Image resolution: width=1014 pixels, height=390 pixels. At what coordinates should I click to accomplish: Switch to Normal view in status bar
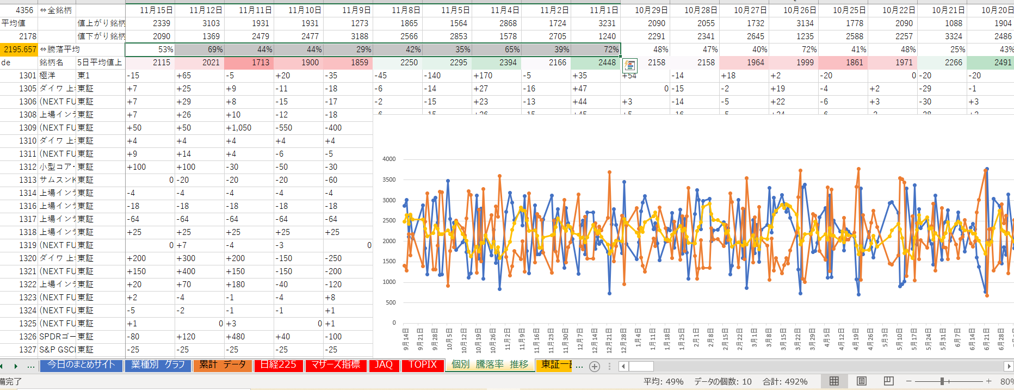pos(834,381)
